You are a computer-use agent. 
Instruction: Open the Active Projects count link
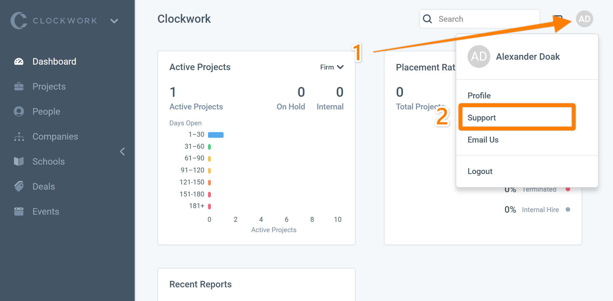coord(196,107)
